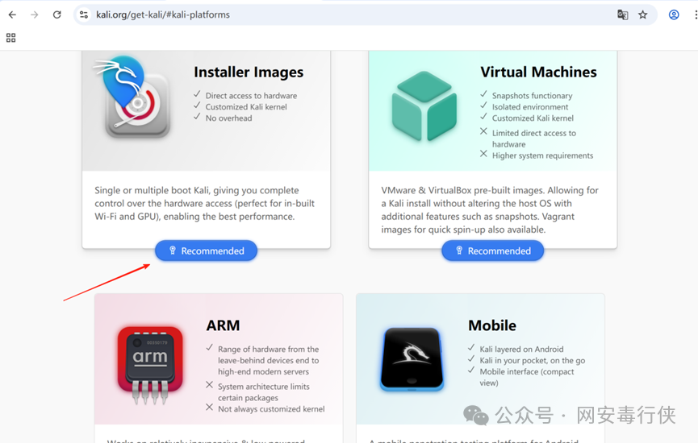Click 'Kali in your pocket, on the go'
The height and width of the screenshot is (443, 698).
pyautogui.click(x=532, y=360)
